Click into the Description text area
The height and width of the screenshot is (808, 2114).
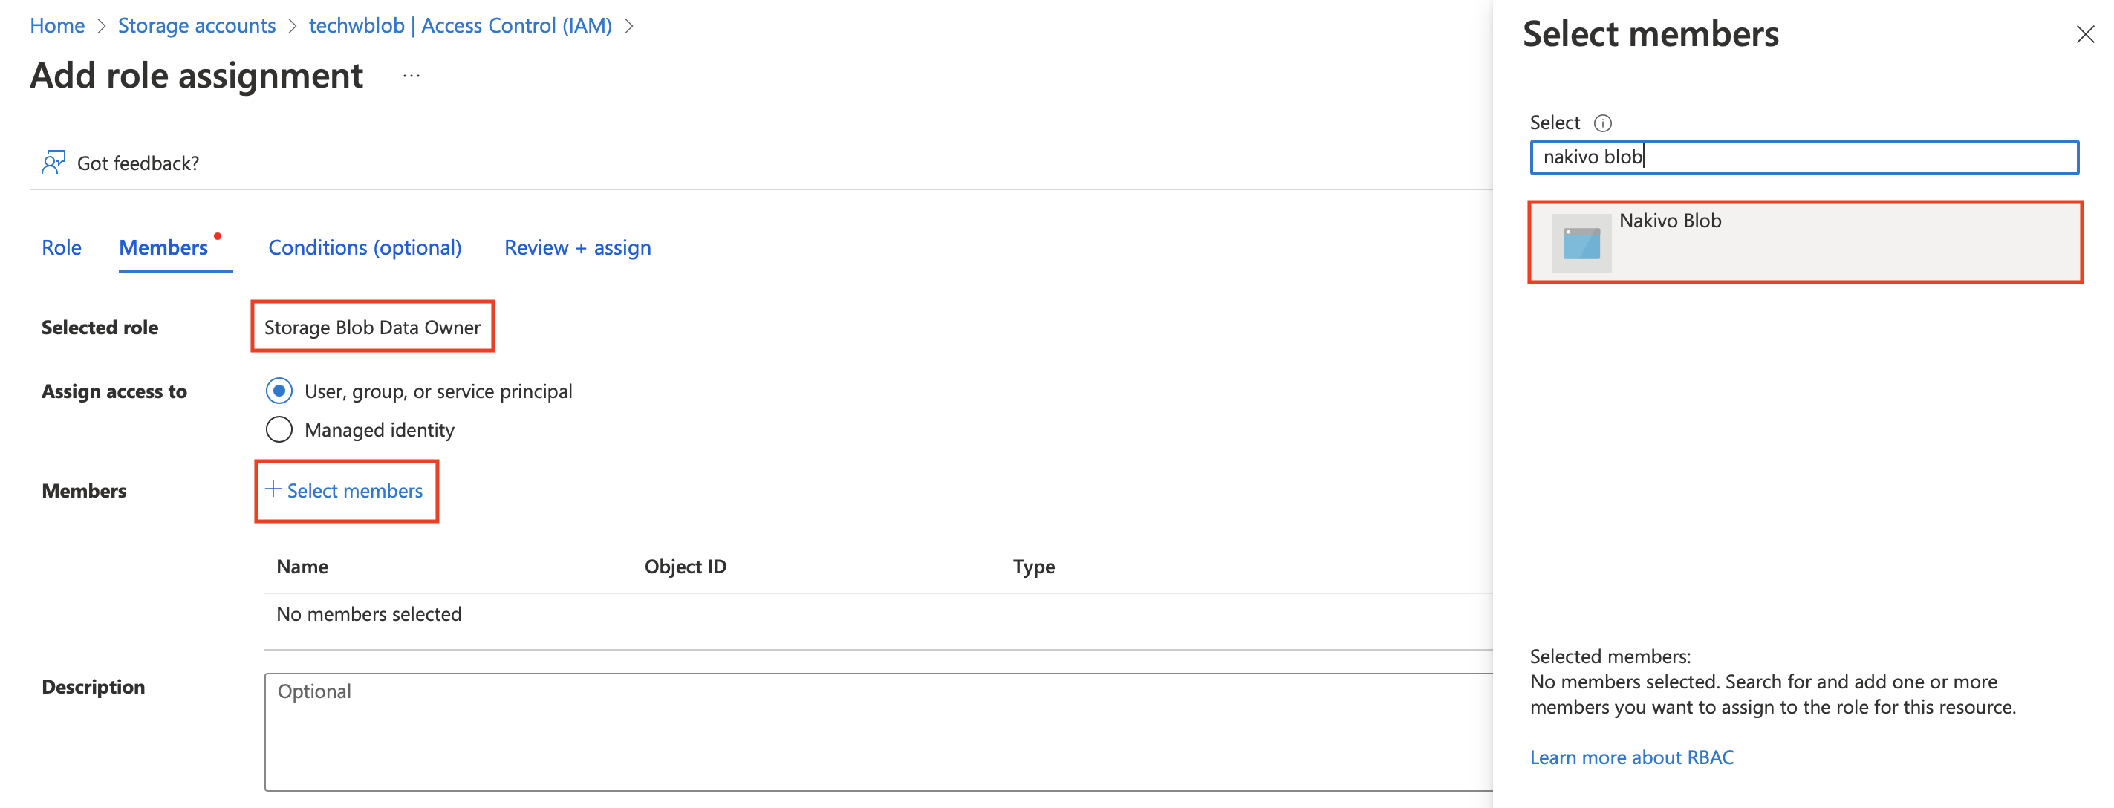(x=878, y=732)
